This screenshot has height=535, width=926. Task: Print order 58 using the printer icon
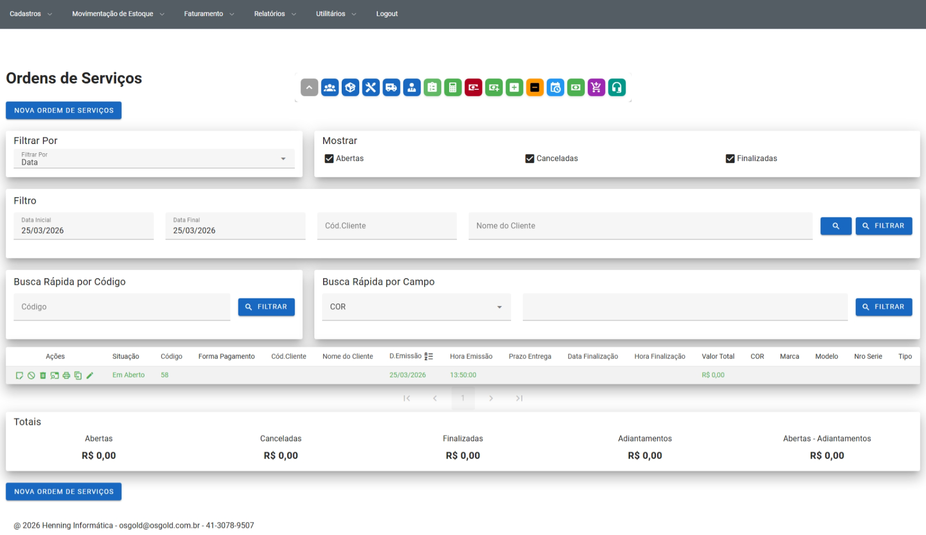coord(66,376)
